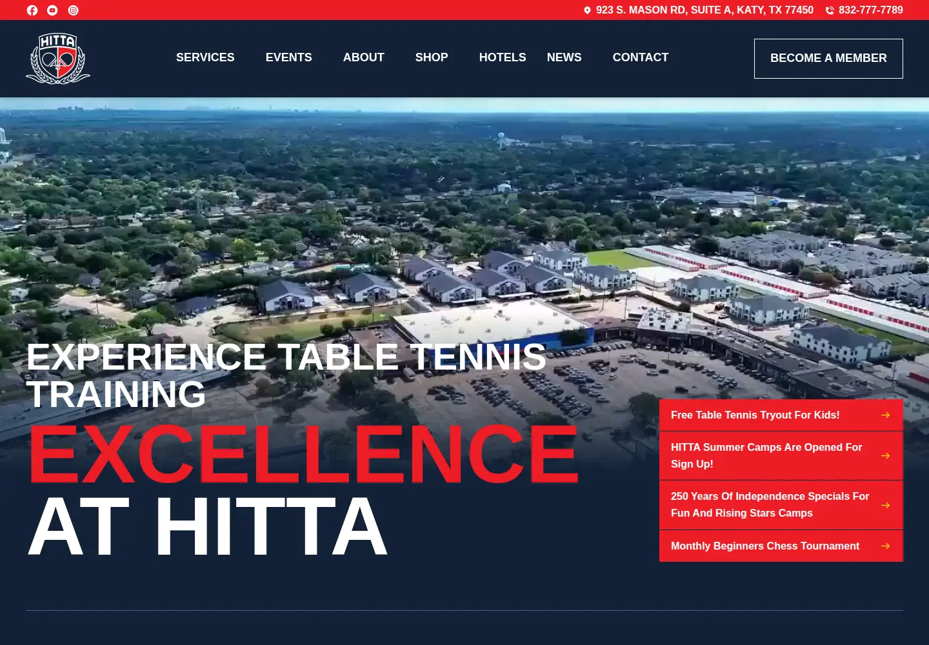The width and height of the screenshot is (929, 645).
Task: Click the red EXCELLENCE headline text
Action: (x=303, y=454)
